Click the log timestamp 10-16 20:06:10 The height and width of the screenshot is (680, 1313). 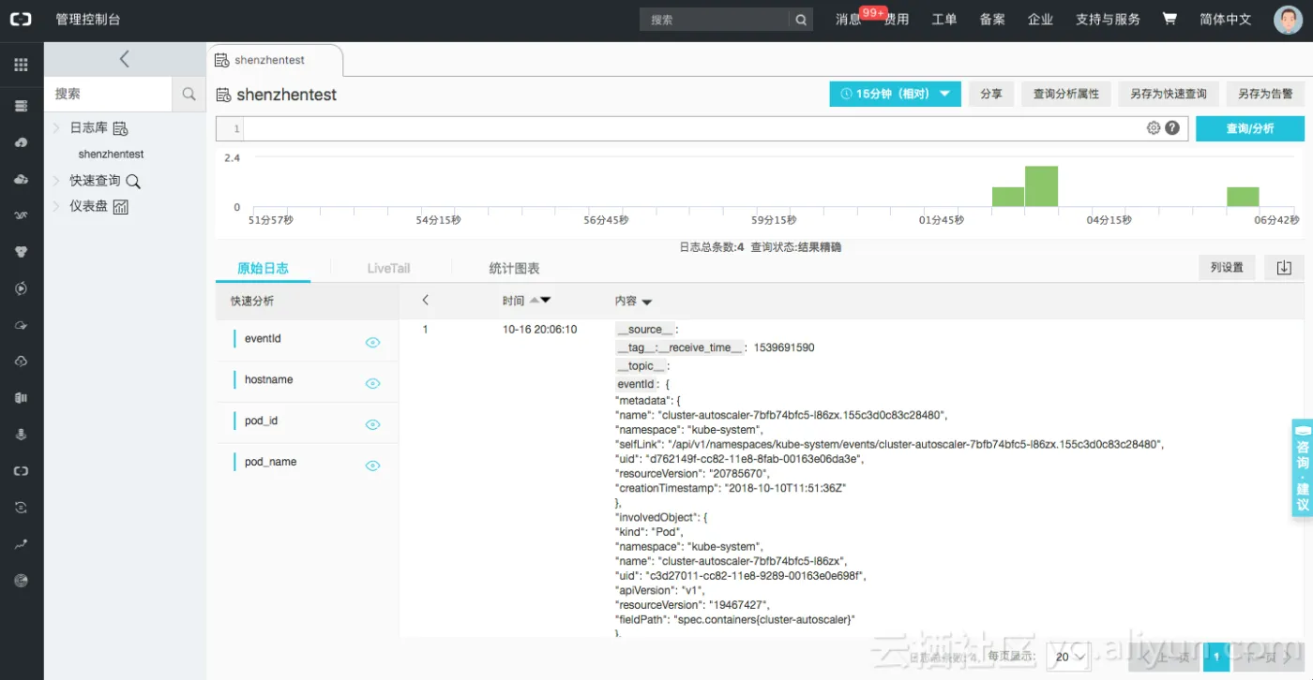coord(540,330)
